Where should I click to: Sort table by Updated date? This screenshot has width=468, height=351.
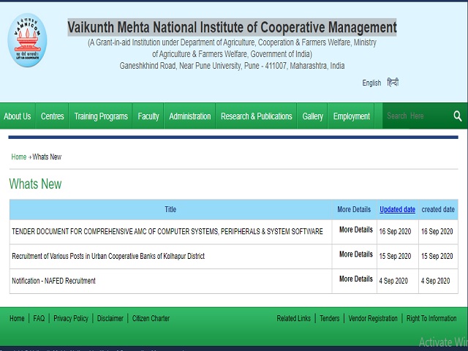coord(397,210)
